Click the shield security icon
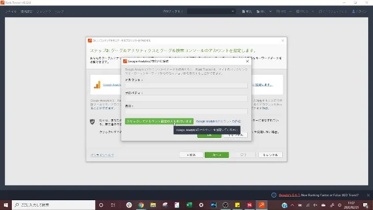This screenshot has height=210, width=373. (x=92, y=121)
